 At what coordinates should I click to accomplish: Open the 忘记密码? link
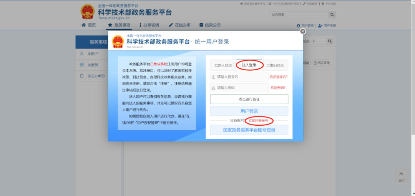(x=278, y=88)
